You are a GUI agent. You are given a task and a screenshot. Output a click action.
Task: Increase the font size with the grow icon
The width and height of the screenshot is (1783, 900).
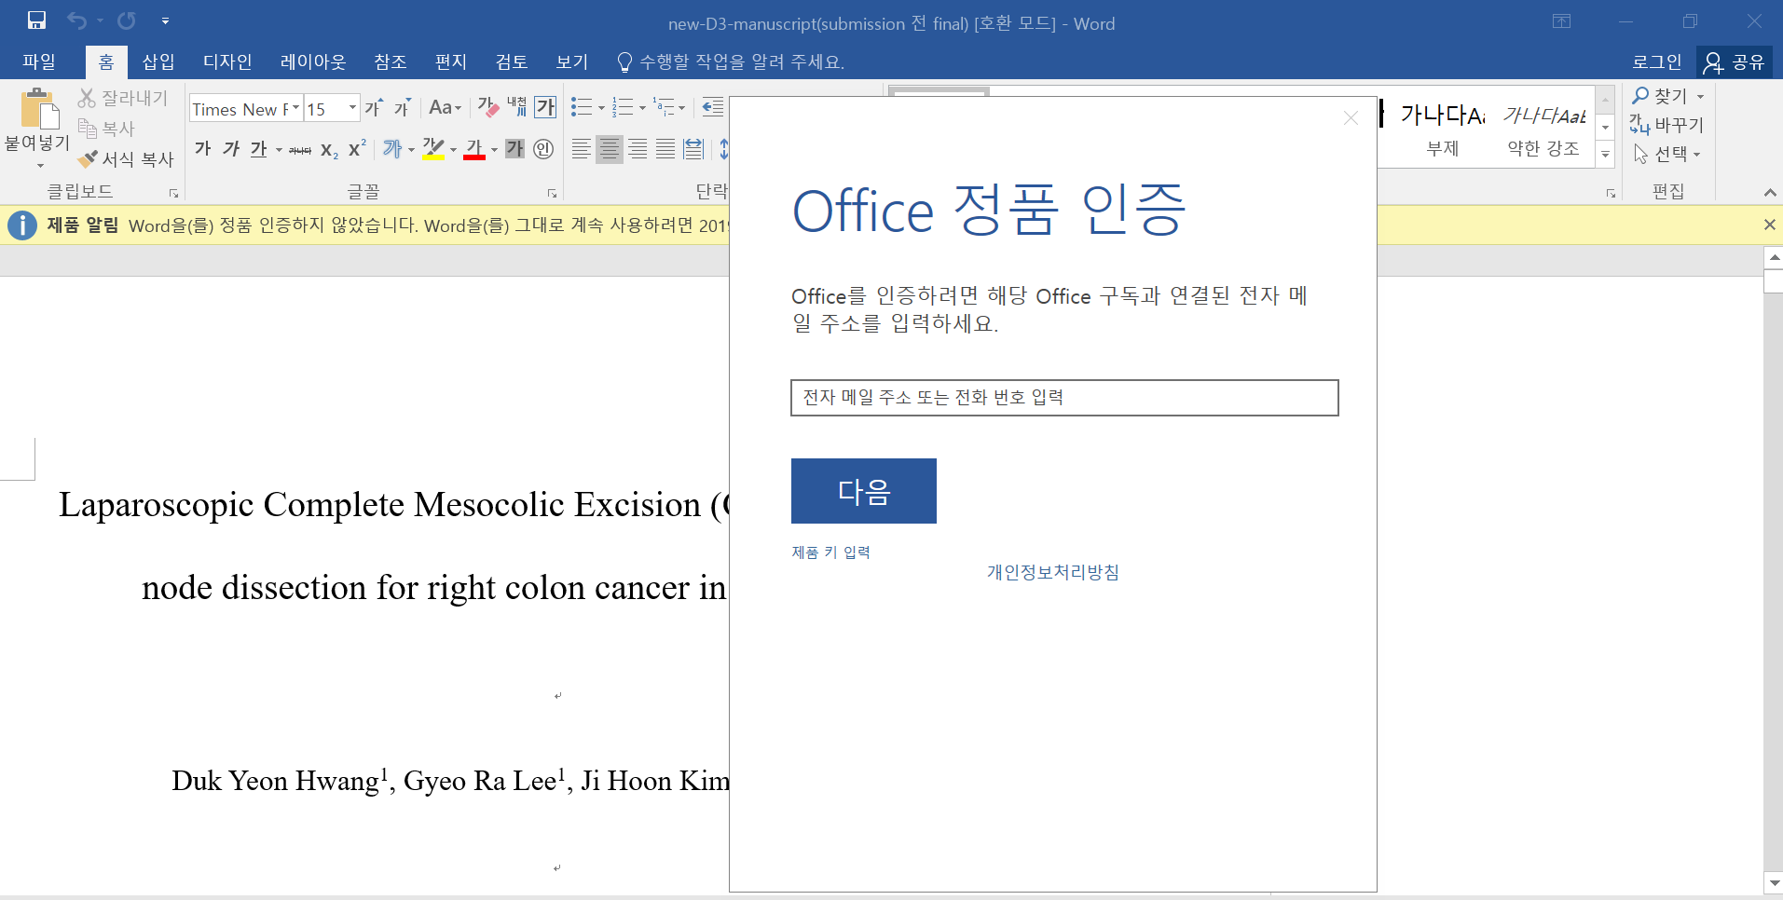point(374,108)
